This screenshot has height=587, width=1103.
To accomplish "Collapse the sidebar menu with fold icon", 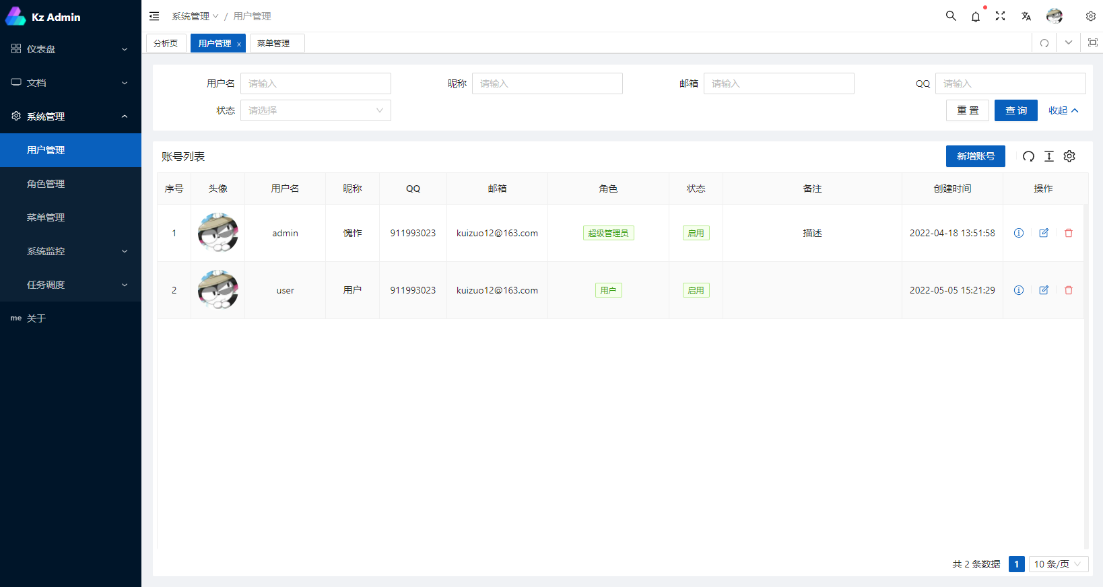I will [154, 16].
